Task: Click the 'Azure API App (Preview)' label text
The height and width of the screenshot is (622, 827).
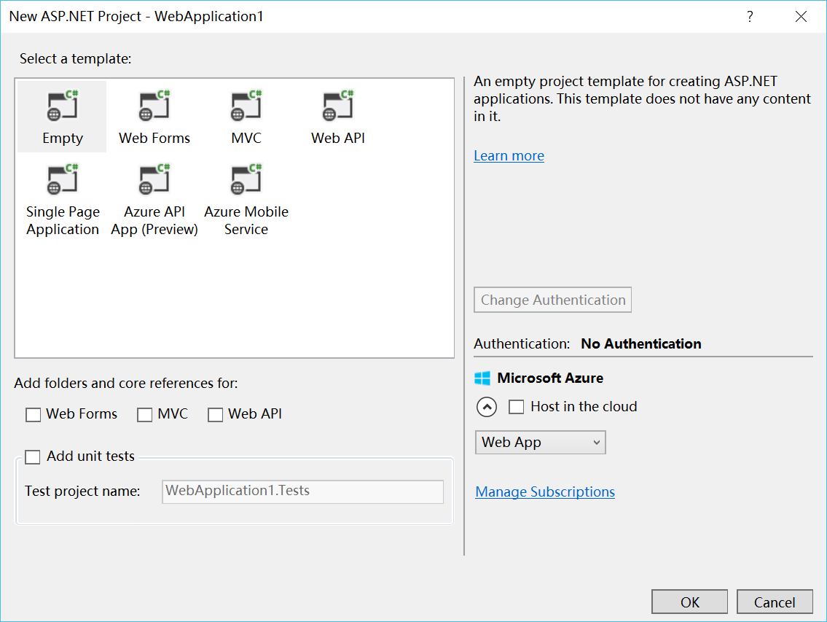Action: tap(154, 221)
